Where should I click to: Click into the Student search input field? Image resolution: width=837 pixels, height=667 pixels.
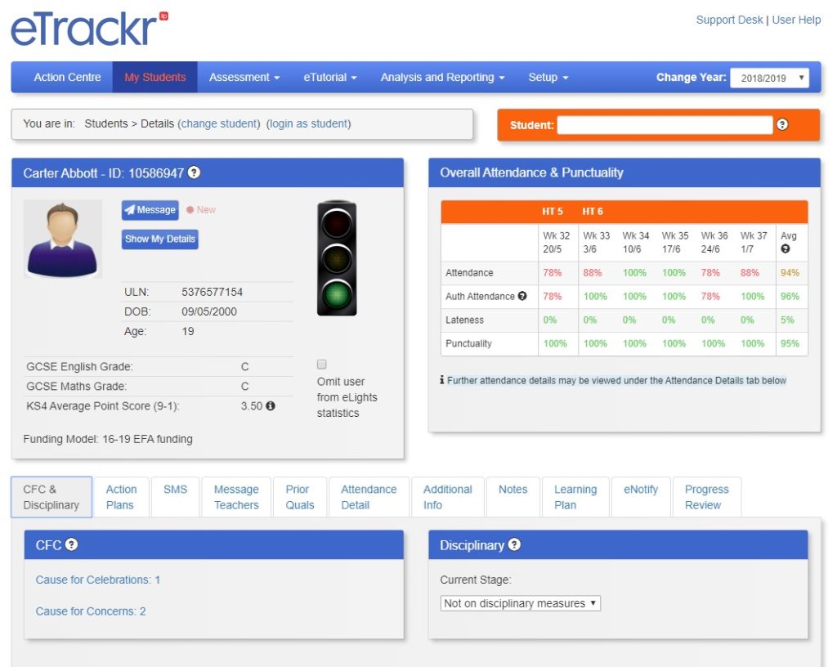664,125
